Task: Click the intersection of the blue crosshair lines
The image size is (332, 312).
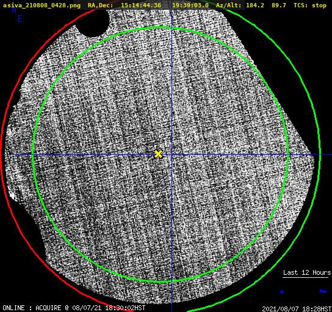Action: tap(171, 155)
